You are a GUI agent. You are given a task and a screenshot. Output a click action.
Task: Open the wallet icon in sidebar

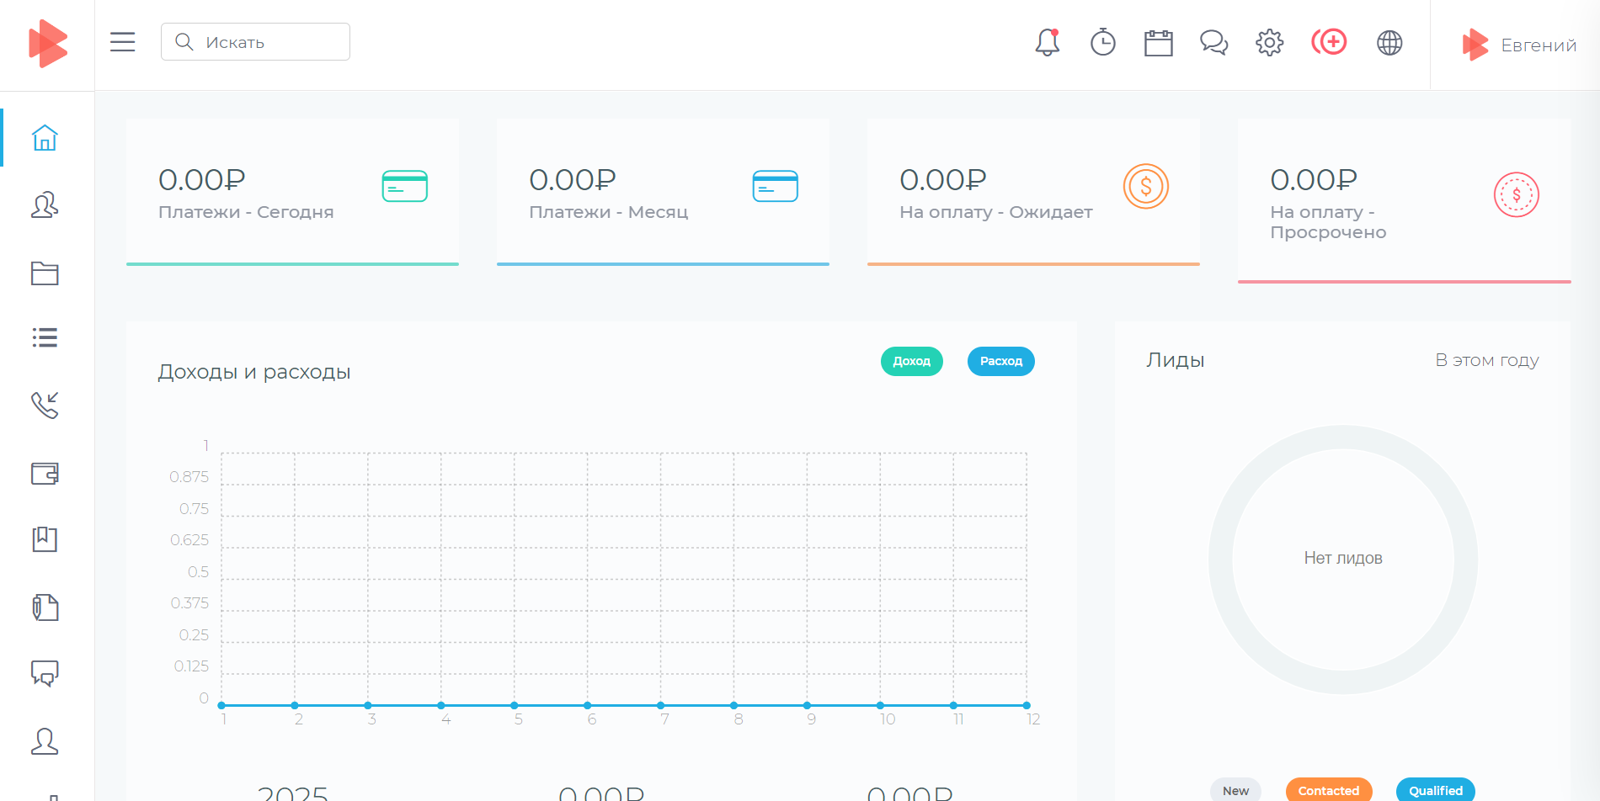pyautogui.click(x=45, y=474)
